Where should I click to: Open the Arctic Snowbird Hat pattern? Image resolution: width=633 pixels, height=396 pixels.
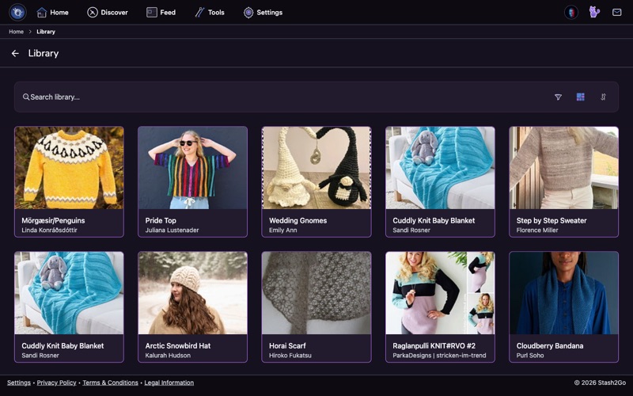pos(192,307)
